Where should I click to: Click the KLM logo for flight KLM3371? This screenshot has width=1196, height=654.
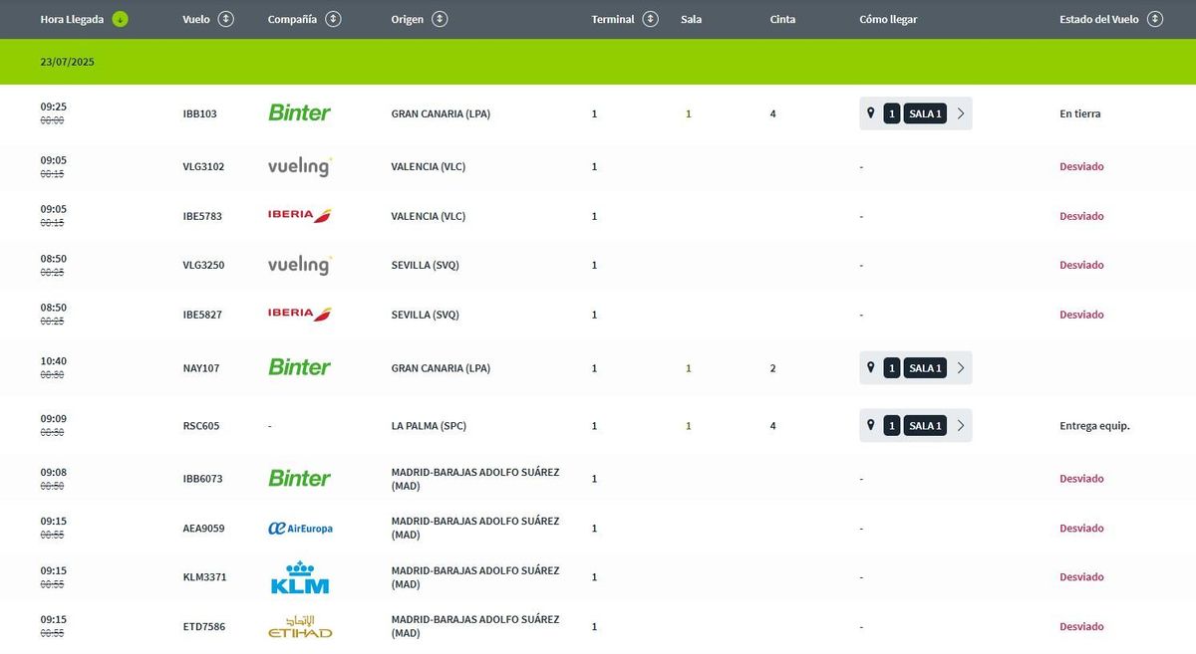(300, 577)
